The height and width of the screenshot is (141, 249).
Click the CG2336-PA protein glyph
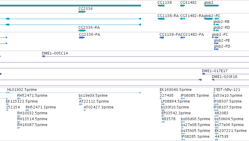82,38
